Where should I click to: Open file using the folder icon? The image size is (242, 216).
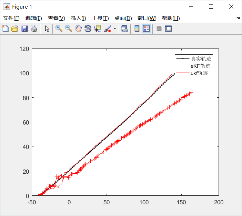tap(14, 29)
